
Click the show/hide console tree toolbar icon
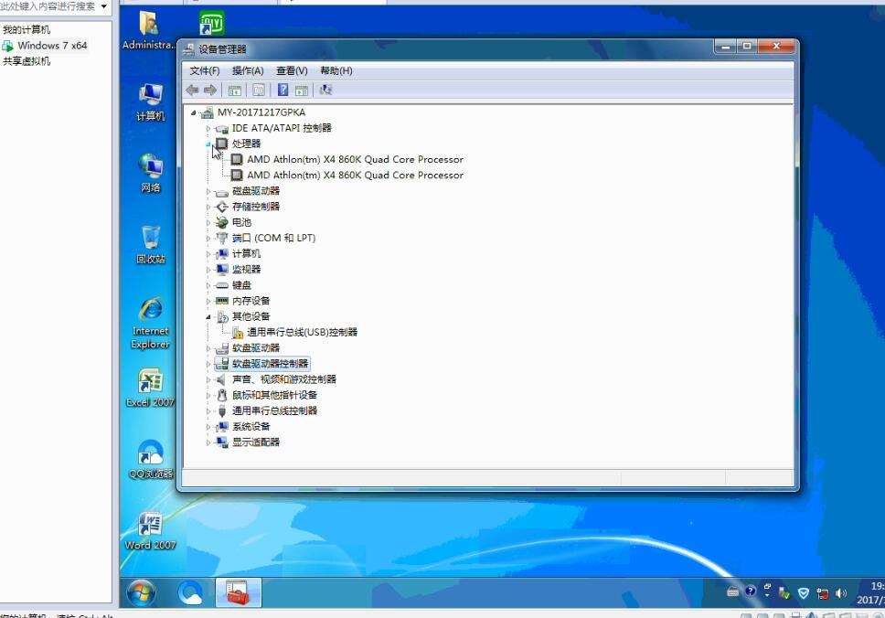click(235, 90)
